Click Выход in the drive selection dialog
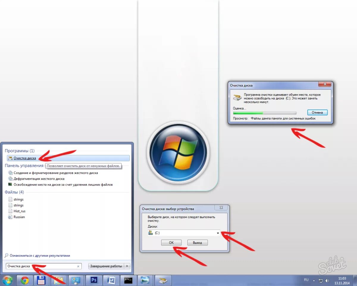This screenshot has height=286, width=357. [198, 243]
